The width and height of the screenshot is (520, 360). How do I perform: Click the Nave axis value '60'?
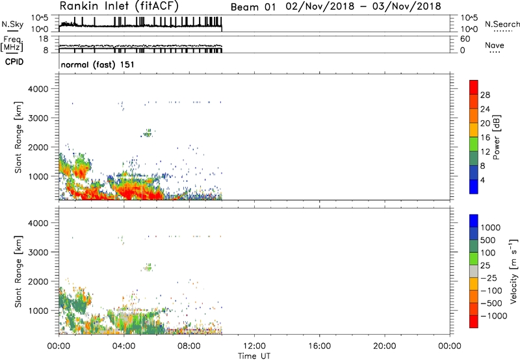click(465, 39)
